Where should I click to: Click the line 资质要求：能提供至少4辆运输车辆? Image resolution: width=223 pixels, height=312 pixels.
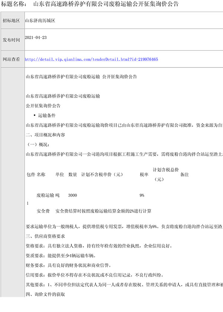point(61,256)
